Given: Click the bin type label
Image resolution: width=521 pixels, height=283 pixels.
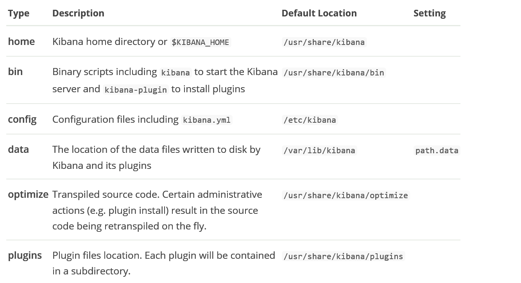Looking at the screenshot, I should (x=15, y=72).
